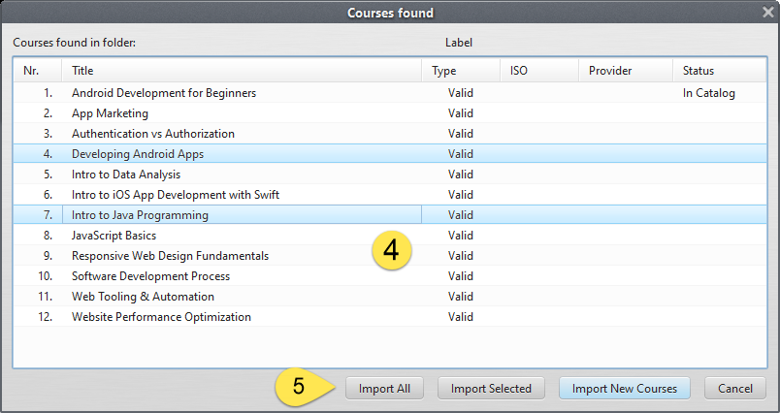Select the App Marketing course
This screenshot has height=413, width=780.
point(108,113)
